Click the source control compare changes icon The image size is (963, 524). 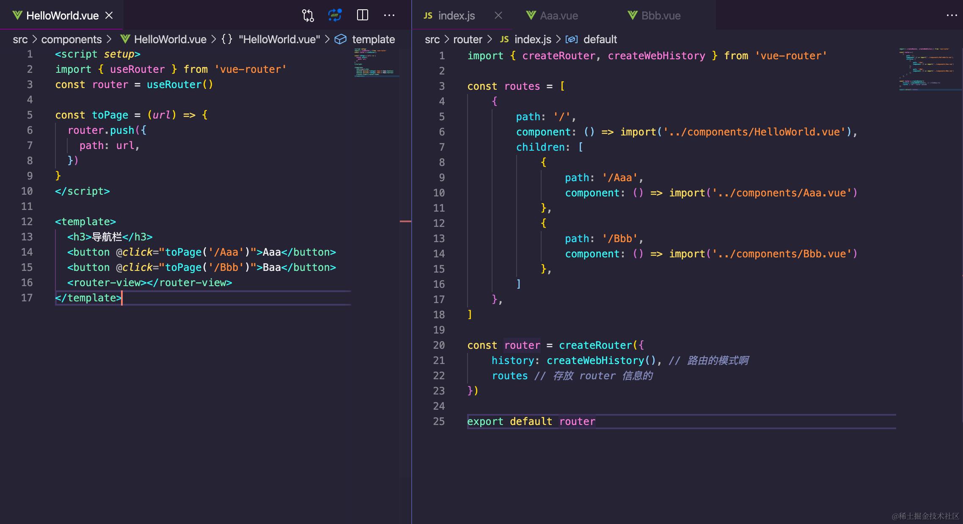[x=308, y=16]
